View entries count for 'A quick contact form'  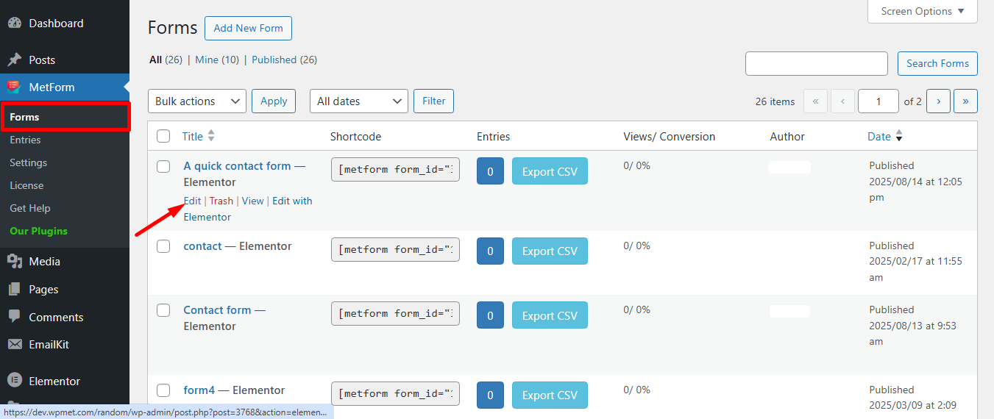point(490,171)
